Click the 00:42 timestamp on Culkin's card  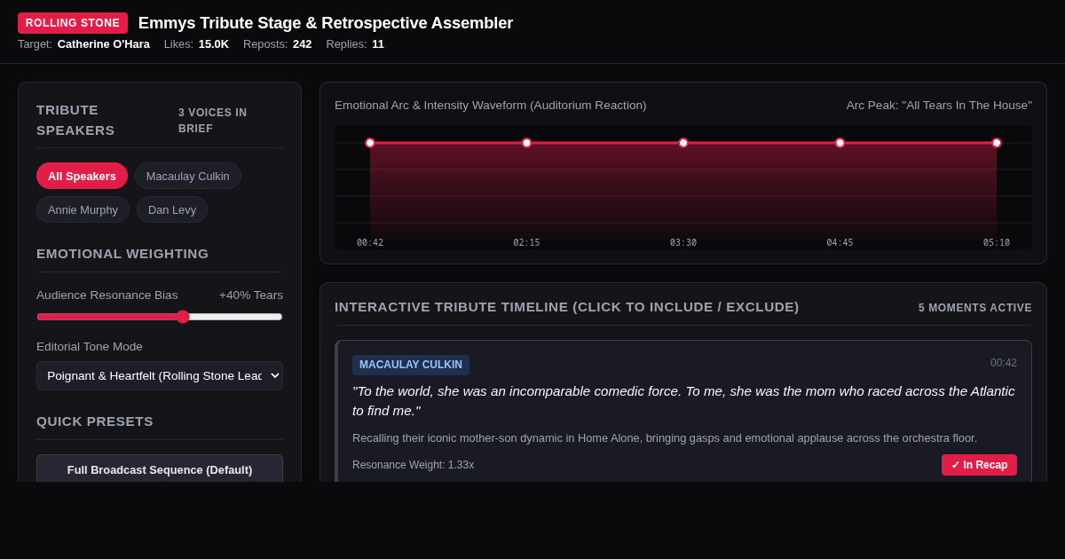[1004, 363]
